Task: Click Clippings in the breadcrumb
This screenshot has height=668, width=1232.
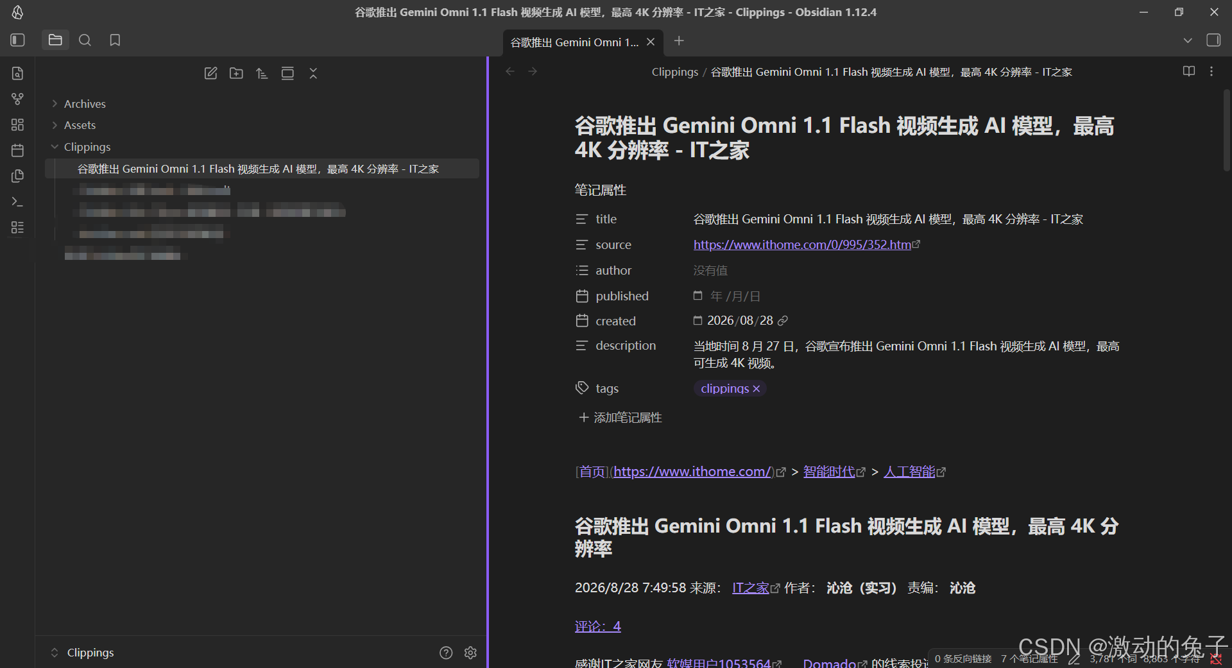Action: [x=675, y=72]
